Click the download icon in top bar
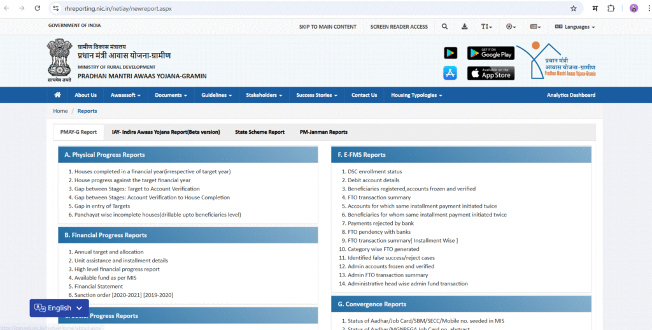 coord(464,27)
